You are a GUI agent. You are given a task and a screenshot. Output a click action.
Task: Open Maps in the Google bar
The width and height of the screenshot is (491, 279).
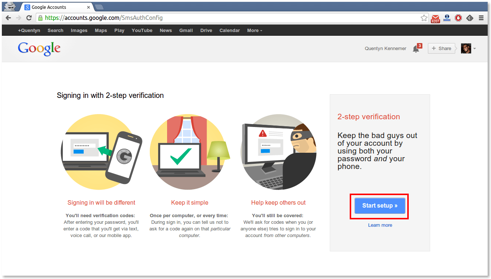tap(101, 31)
